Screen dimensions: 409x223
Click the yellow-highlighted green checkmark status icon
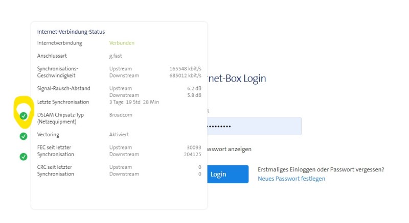[x=24, y=116]
